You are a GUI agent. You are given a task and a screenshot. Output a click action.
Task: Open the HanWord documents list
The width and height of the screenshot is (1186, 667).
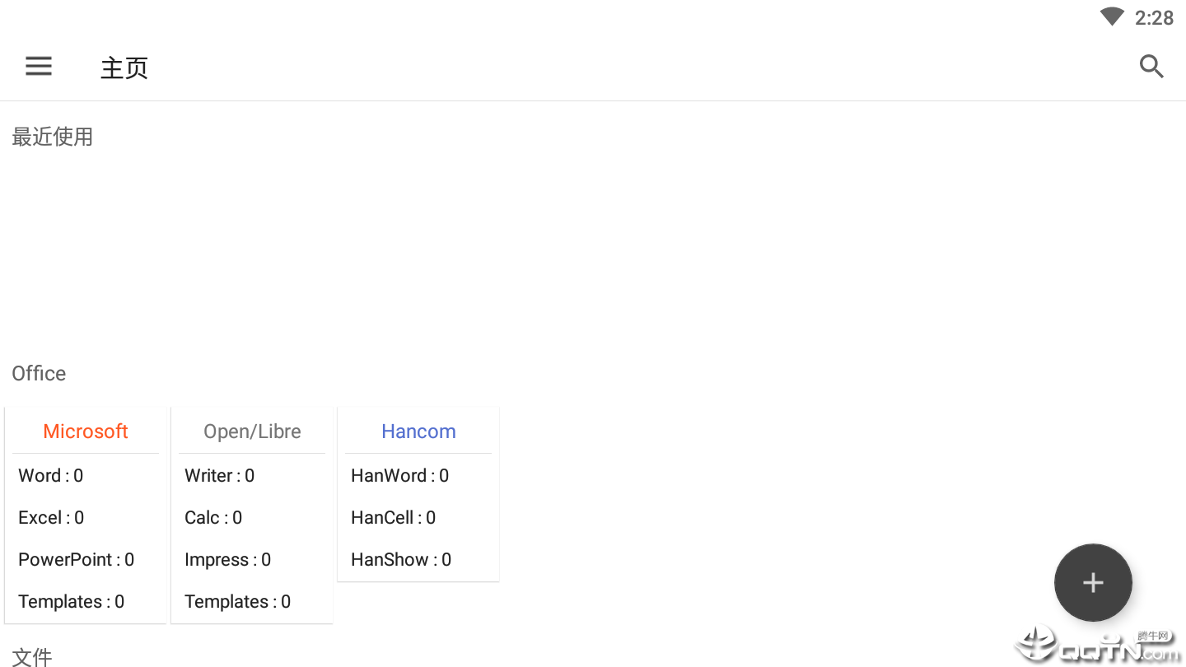399,476
